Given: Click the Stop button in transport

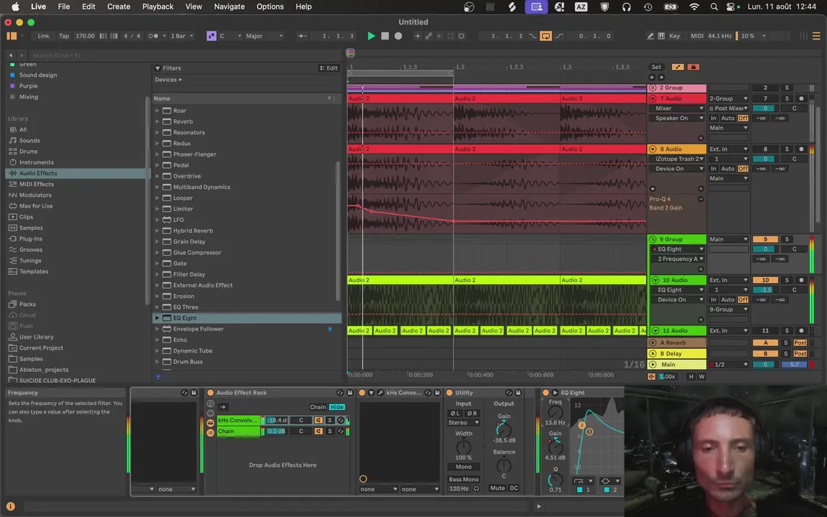Looking at the screenshot, I should (x=385, y=36).
